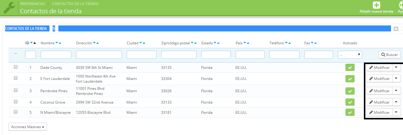403x135 pixels.
Task: Click the wrench preferences icon
Action: pyautogui.click(x=9, y=8)
